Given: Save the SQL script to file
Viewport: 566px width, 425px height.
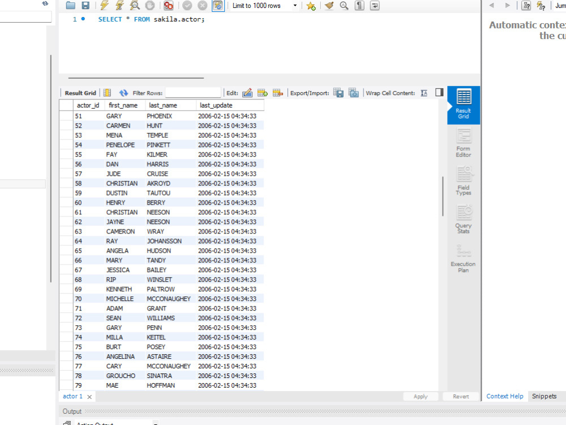Looking at the screenshot, I should point(85,6).
